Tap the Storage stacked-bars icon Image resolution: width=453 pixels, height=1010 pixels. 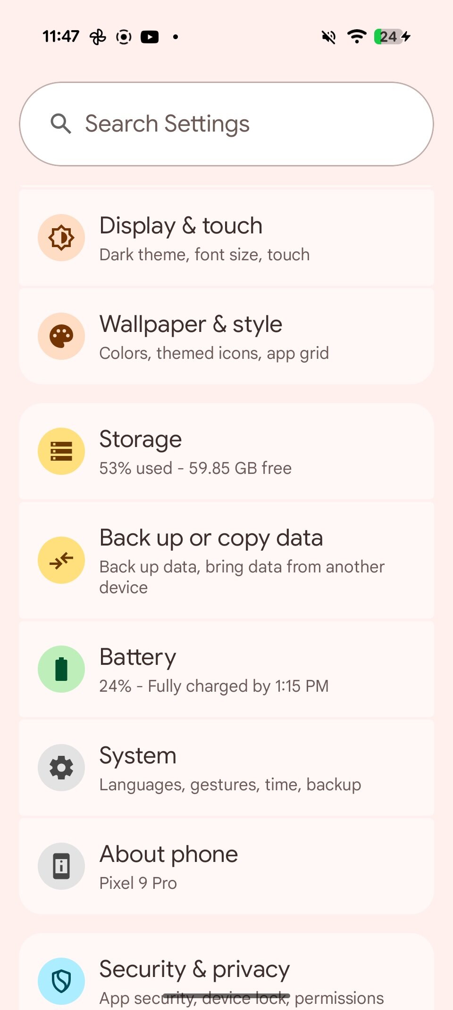pyautogui.click(x=61, y=451)
